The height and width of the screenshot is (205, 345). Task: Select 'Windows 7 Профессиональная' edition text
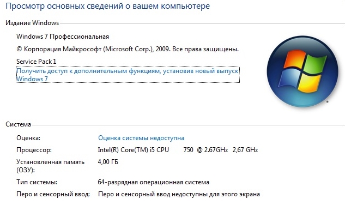click(x=63, y=37)
